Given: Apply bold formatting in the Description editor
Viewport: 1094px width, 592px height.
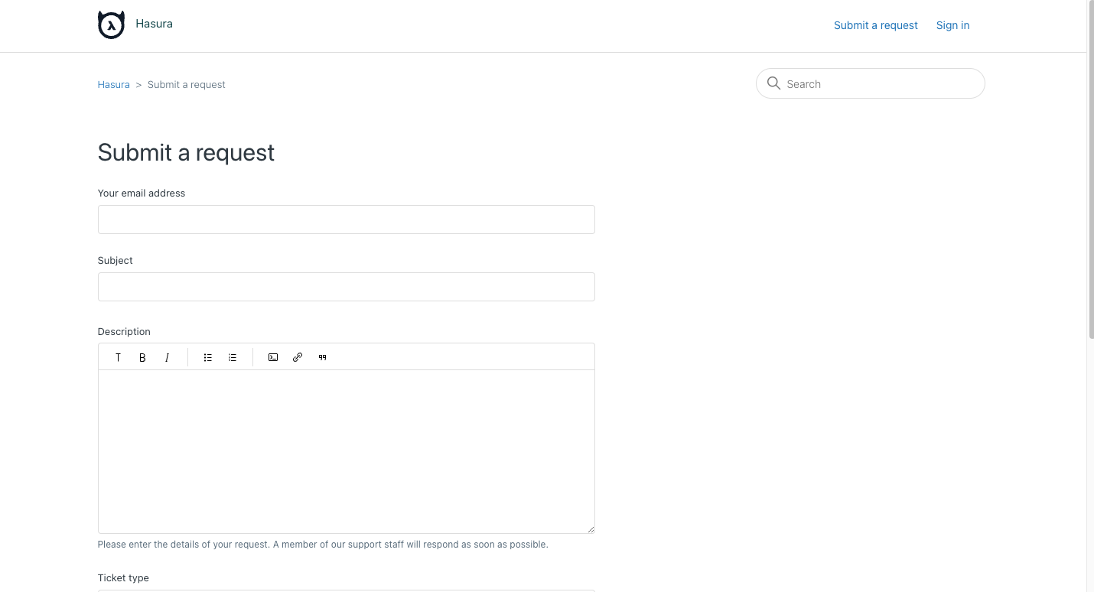Looking at the screenshot, I should 142,357.
